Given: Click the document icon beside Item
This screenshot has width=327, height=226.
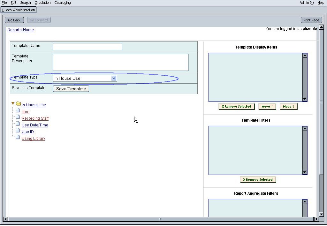Looking at the screenshot, I should 18,110.
